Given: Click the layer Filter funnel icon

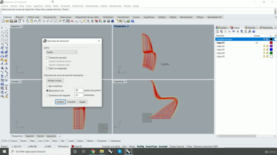Looking at the screenshot, I should click(242, 31).
